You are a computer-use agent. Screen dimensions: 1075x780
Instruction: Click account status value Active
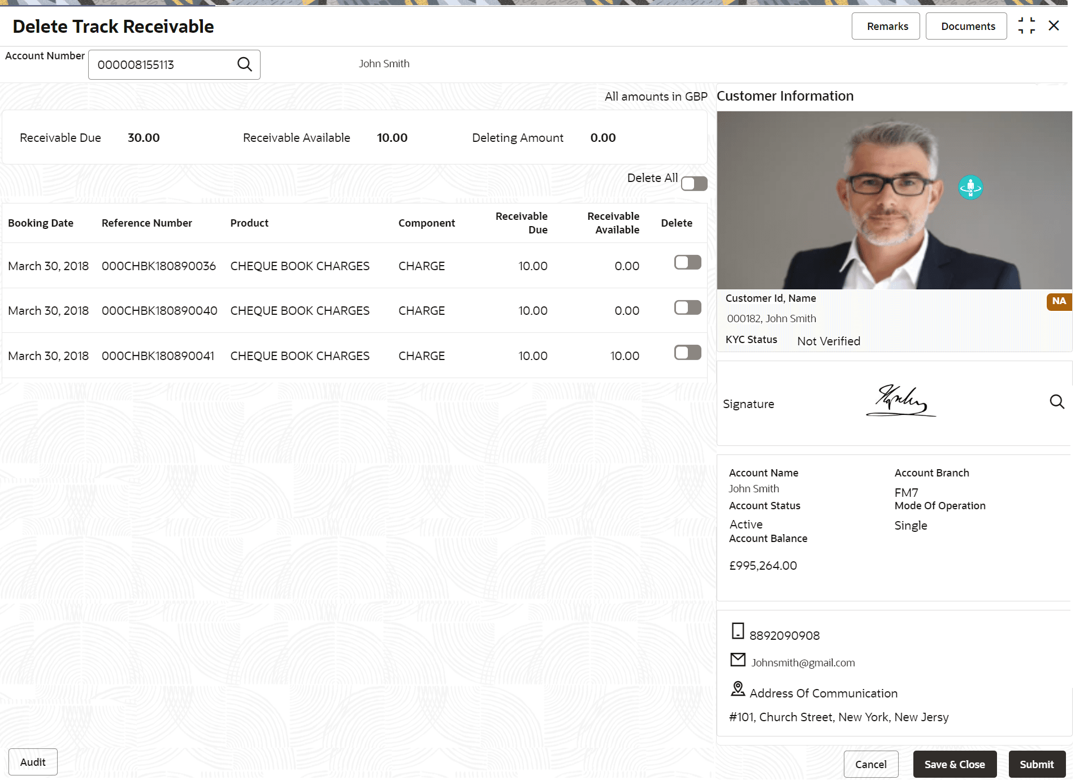746,525
